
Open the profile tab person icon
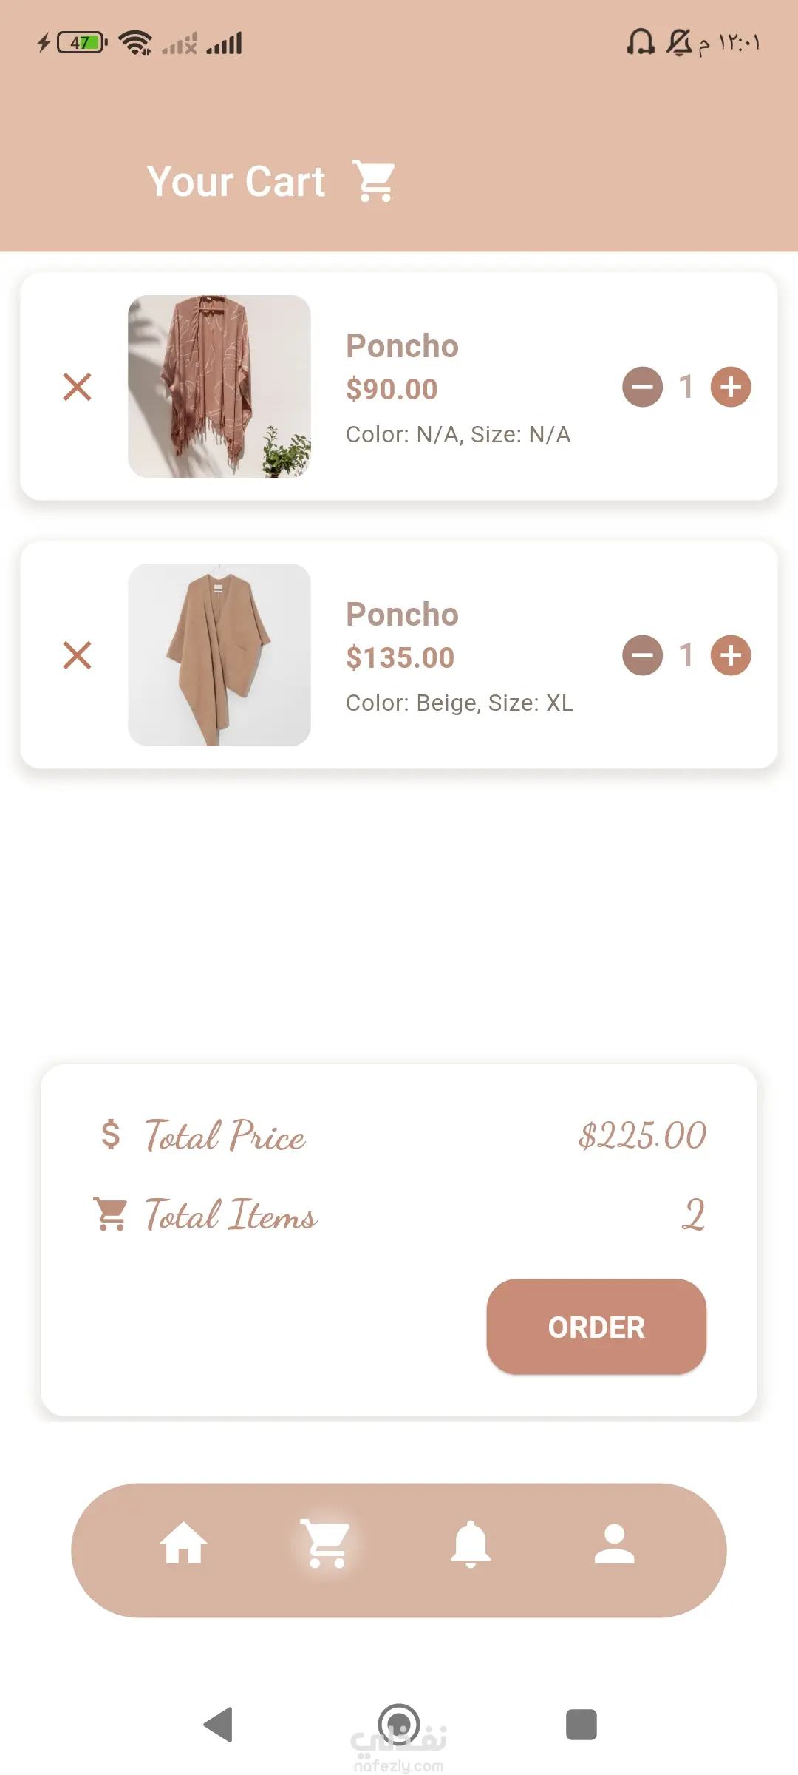tap(614, 1544)
